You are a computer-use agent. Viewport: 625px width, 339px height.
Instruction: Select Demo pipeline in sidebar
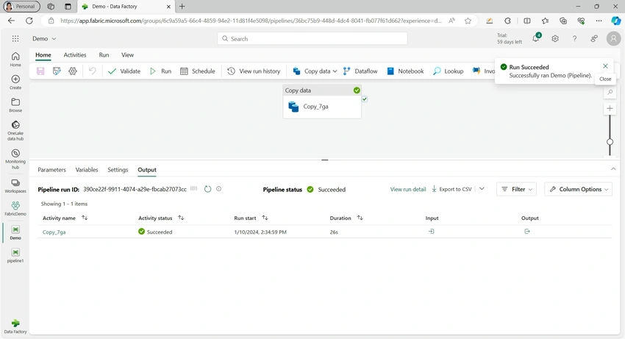point(15,232)
